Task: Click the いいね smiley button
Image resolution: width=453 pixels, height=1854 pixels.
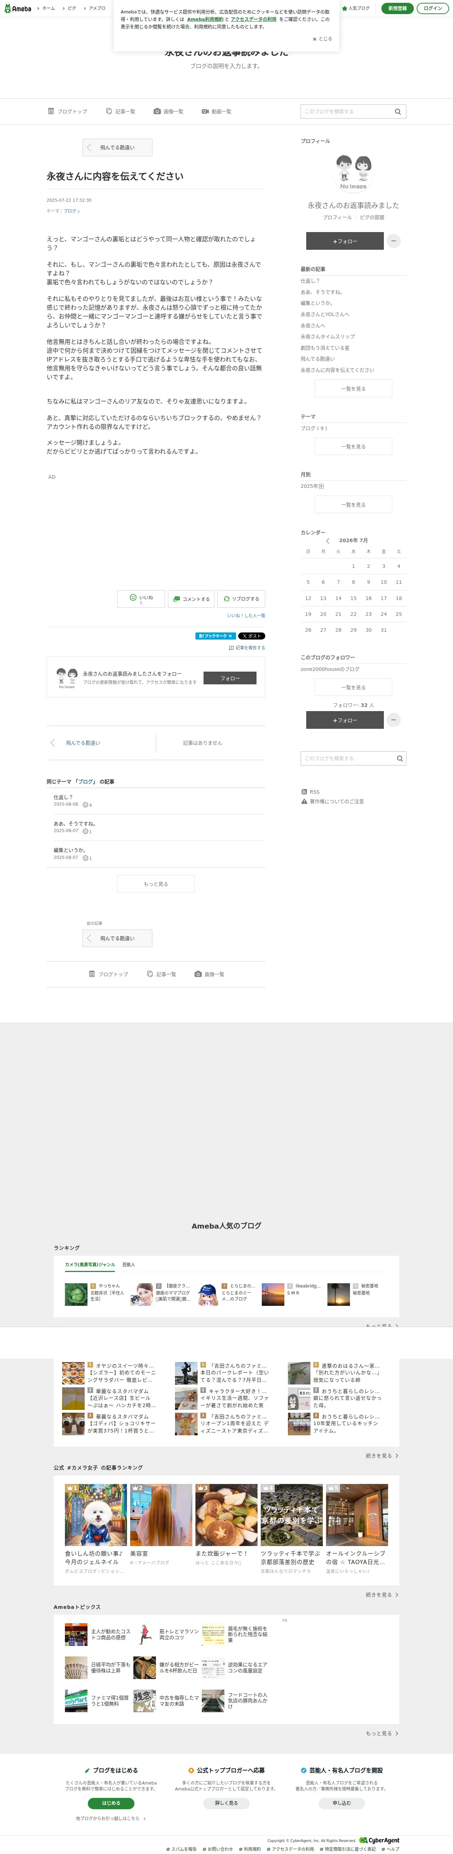Action: tap(141, 598)
